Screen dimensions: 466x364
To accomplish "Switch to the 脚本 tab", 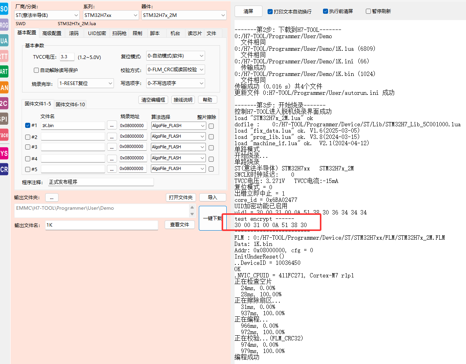I will 154,33.
